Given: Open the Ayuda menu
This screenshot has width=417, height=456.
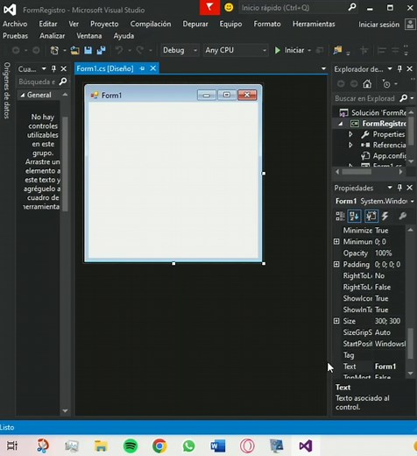Looking at the screenshot, I should (124, 36).
